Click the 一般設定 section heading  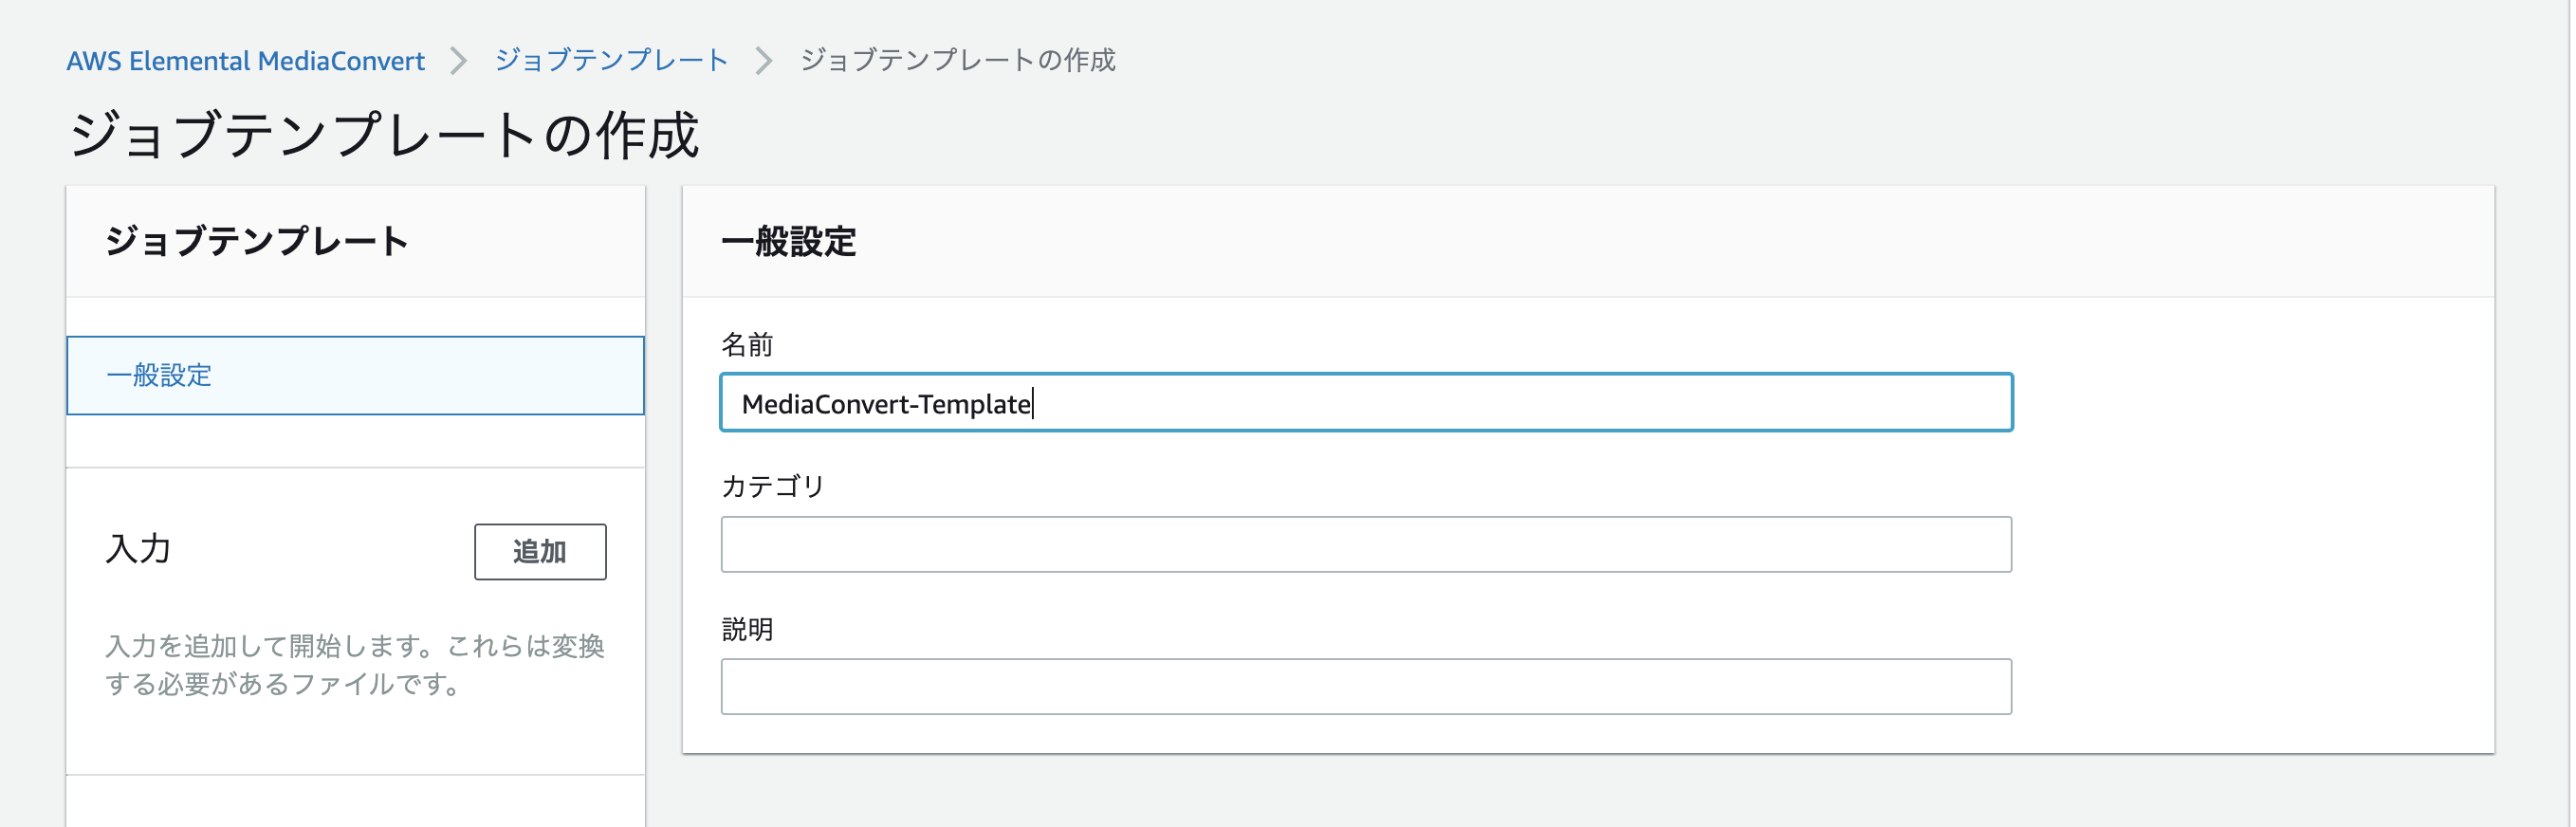[x=789, y=241]
